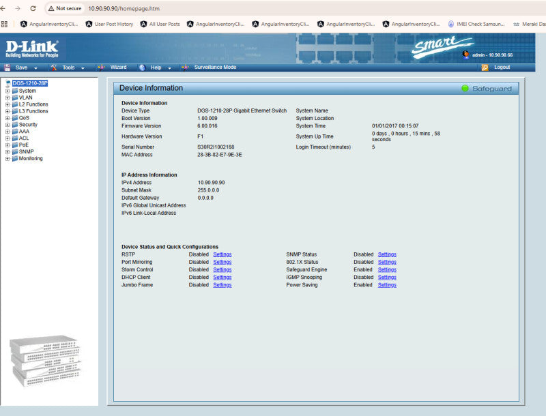Expand the L3 Functions tree node

click(8, 111)
